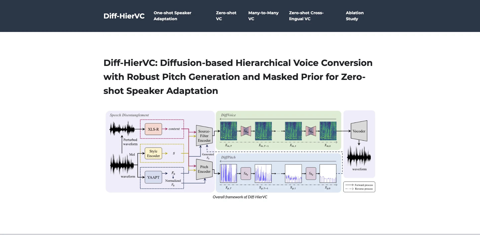Open the Ablation Study section
This screenshot has width=480, height=235.
pos(355,16)
